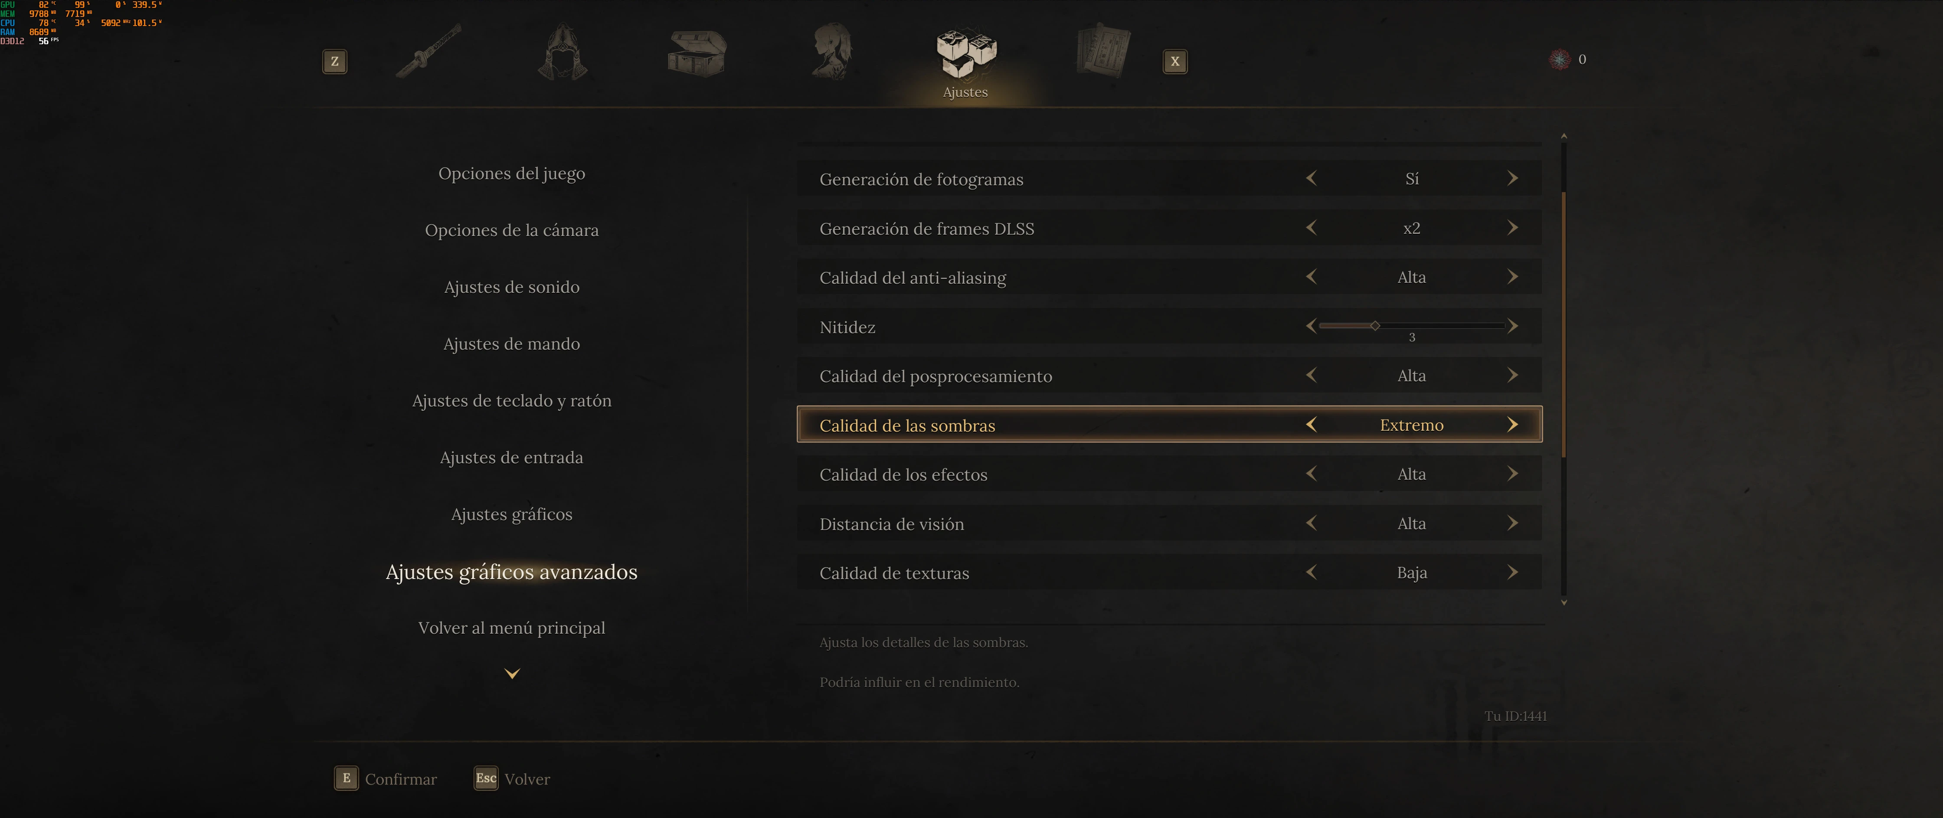Image resolution: width=1943 pixels, height=818 pixels.
Task: Select Ajustes de sonido menu entry
Action: point(511,287)
